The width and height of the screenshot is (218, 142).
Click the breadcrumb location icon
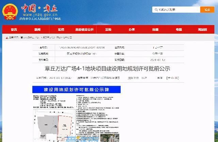(x=7, y=38)
